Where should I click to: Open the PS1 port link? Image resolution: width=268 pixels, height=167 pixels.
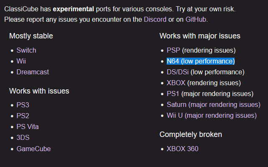pyautogui.click(x=173, y=94)
